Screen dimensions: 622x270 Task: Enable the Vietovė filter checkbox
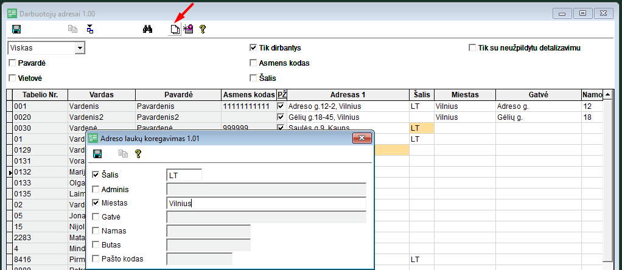12,78
